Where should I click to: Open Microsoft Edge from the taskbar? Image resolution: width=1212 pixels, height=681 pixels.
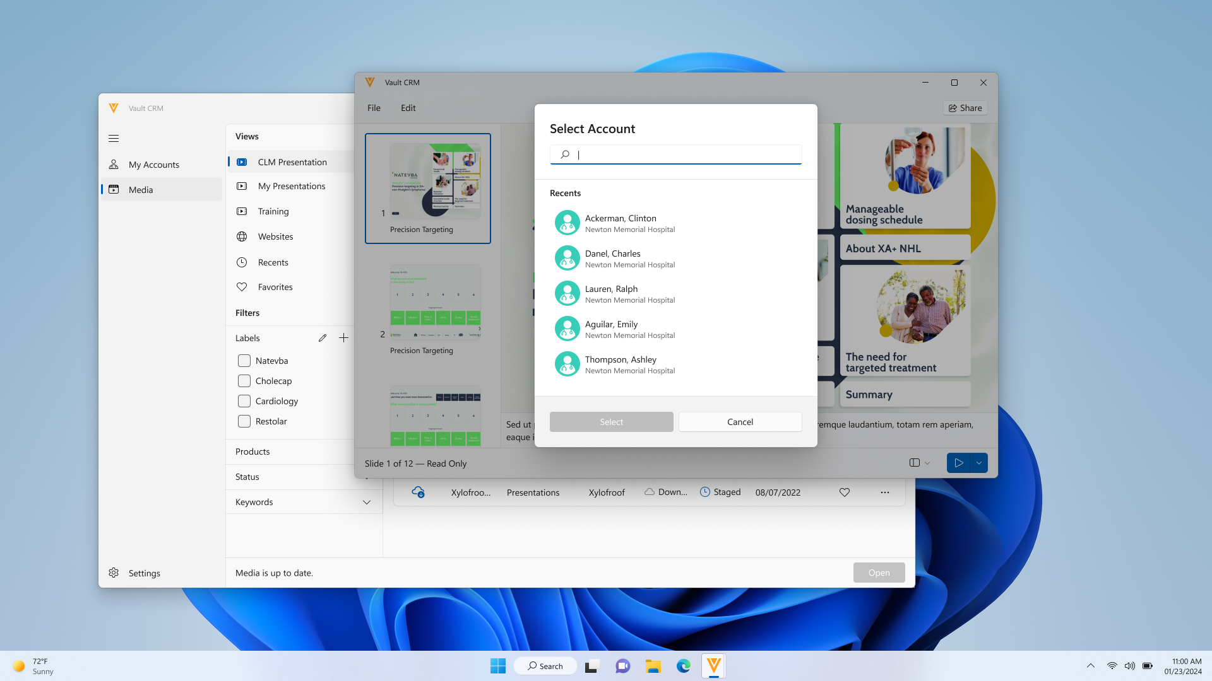tap(684, 666)
